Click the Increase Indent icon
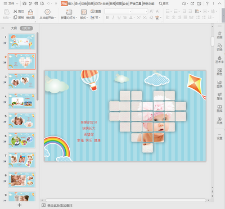The height and width of the screenshot is (209, 225). 190,11
